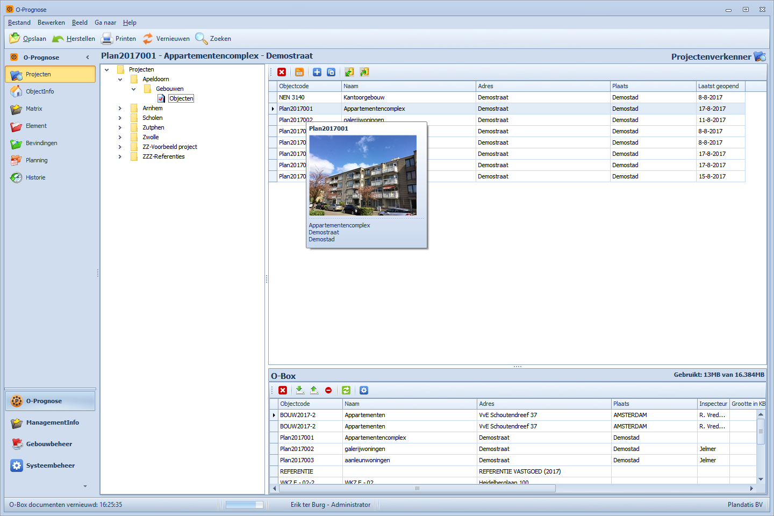Select the Plan2017001 Appartementencomplex row in the project table
The height and width of the screenshot is (516, 774).
507,109
